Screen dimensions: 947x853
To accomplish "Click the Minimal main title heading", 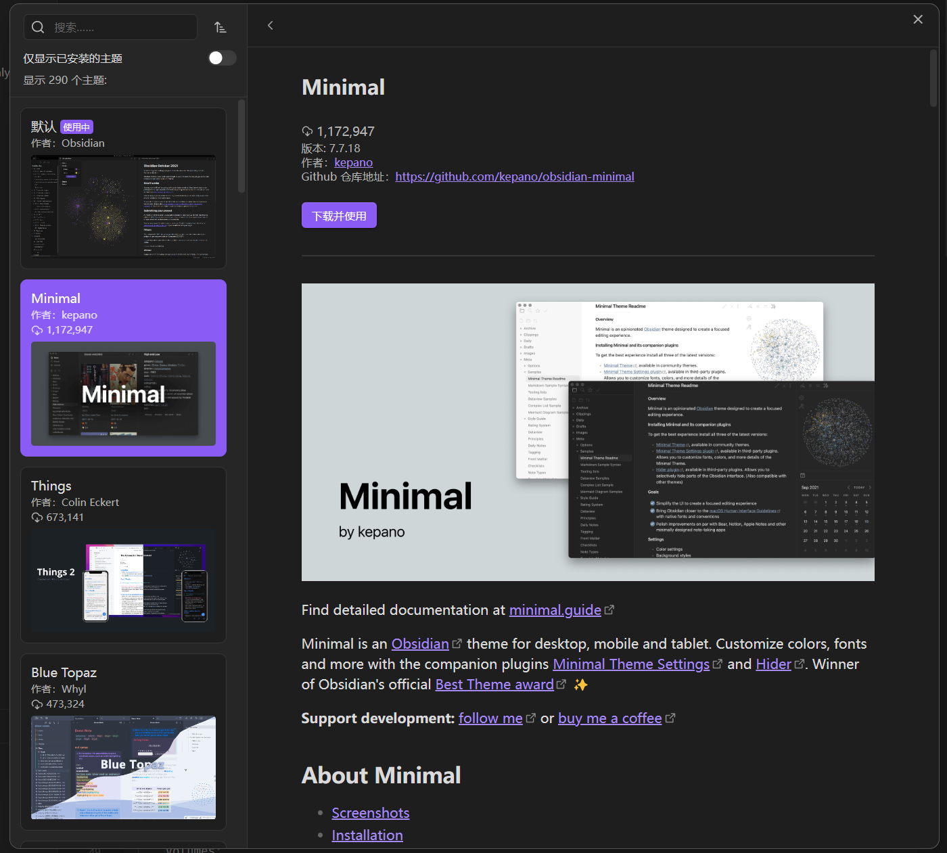I will point(344,87).
